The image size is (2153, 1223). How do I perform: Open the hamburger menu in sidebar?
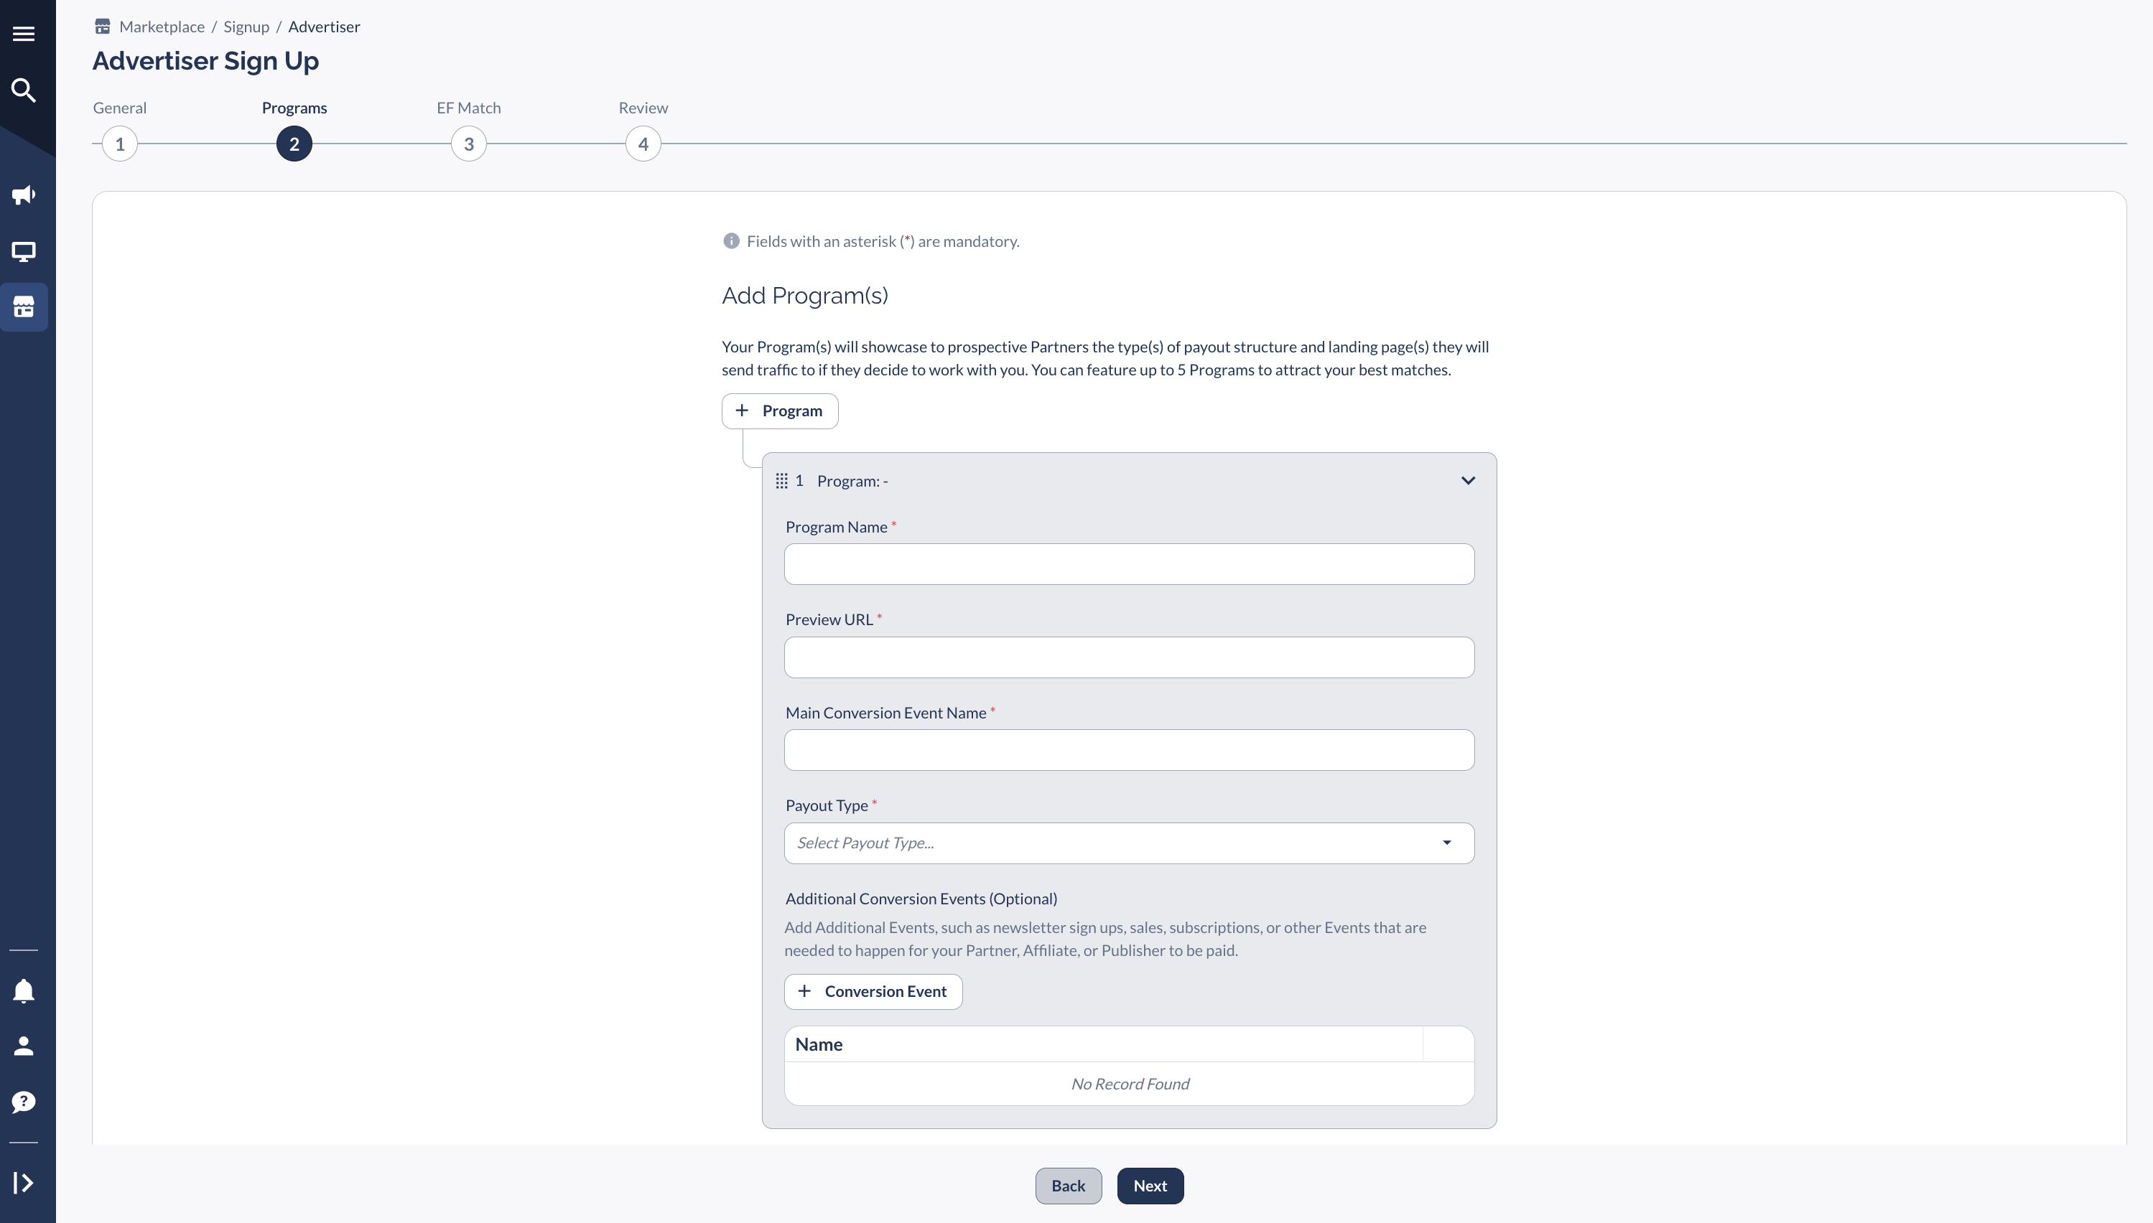click(24, 34)
